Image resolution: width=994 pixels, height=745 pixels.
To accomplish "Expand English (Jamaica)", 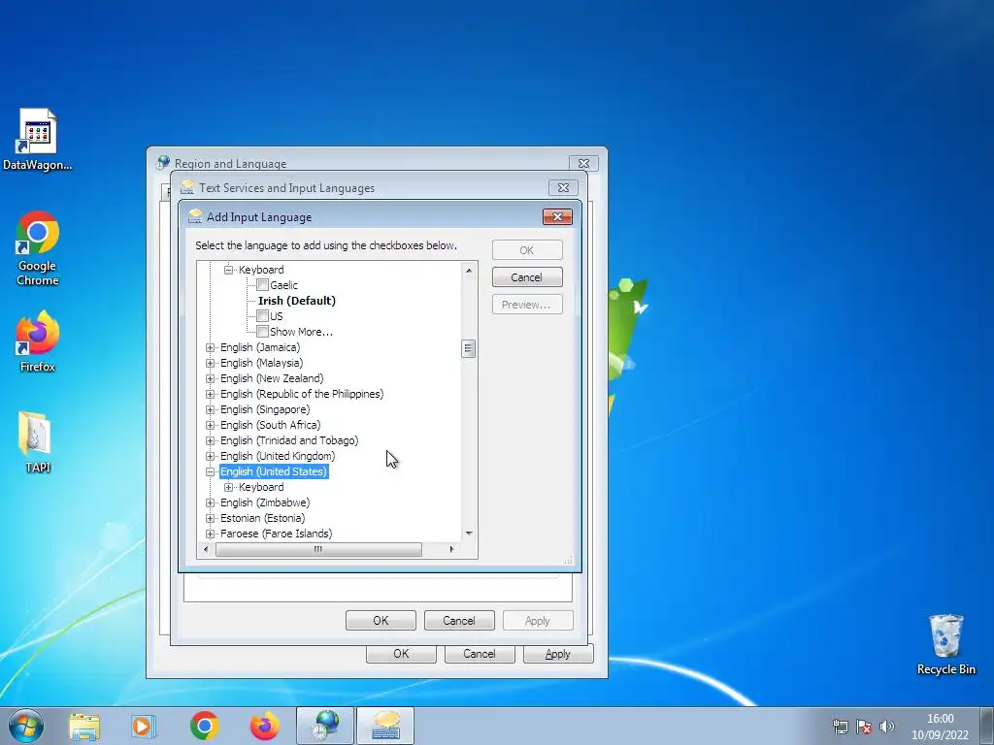I will click(x=210, y=347).
